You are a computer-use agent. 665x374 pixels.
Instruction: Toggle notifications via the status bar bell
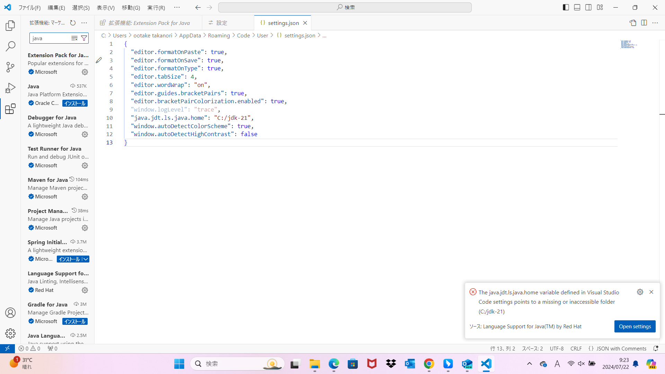[656, 348]
